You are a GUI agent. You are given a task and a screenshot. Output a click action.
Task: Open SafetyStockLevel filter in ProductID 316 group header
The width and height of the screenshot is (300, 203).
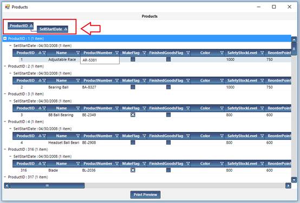262,164
